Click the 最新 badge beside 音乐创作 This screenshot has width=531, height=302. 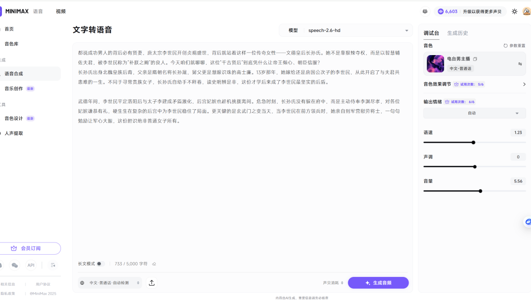pyautogui.click(x=30, y=89)
